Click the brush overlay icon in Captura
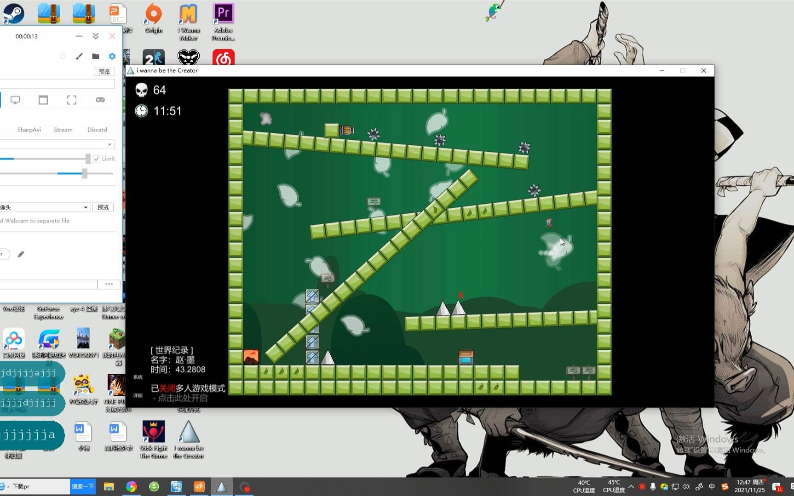Viewport: 794px width, 496px height. (x=79, y=56)
